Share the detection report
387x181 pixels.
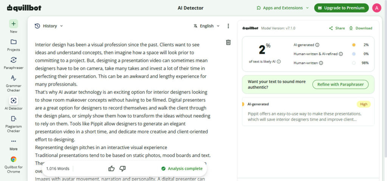(337, 28)
